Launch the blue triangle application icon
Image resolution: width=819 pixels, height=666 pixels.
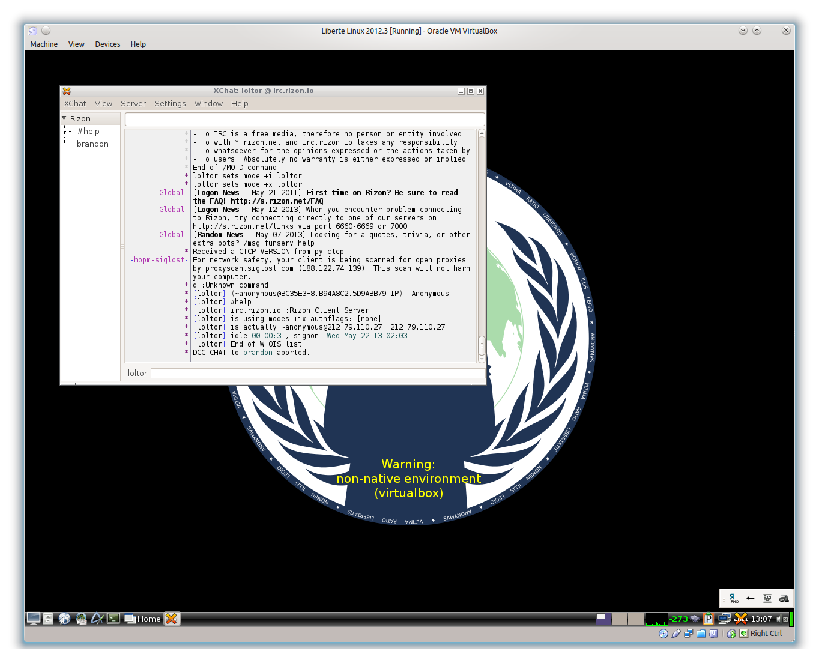97,619
